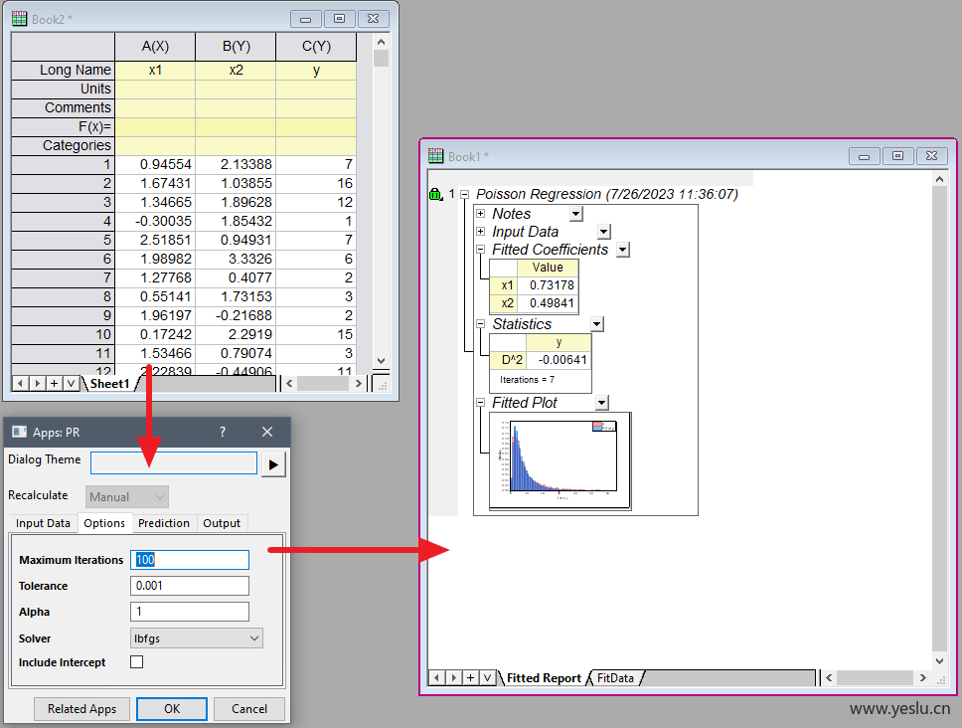Click scroll left arrow in Book2 horizontal scrollbar
Screen dimensions: 962x728
pyautogui.click(x=289, y=384)
